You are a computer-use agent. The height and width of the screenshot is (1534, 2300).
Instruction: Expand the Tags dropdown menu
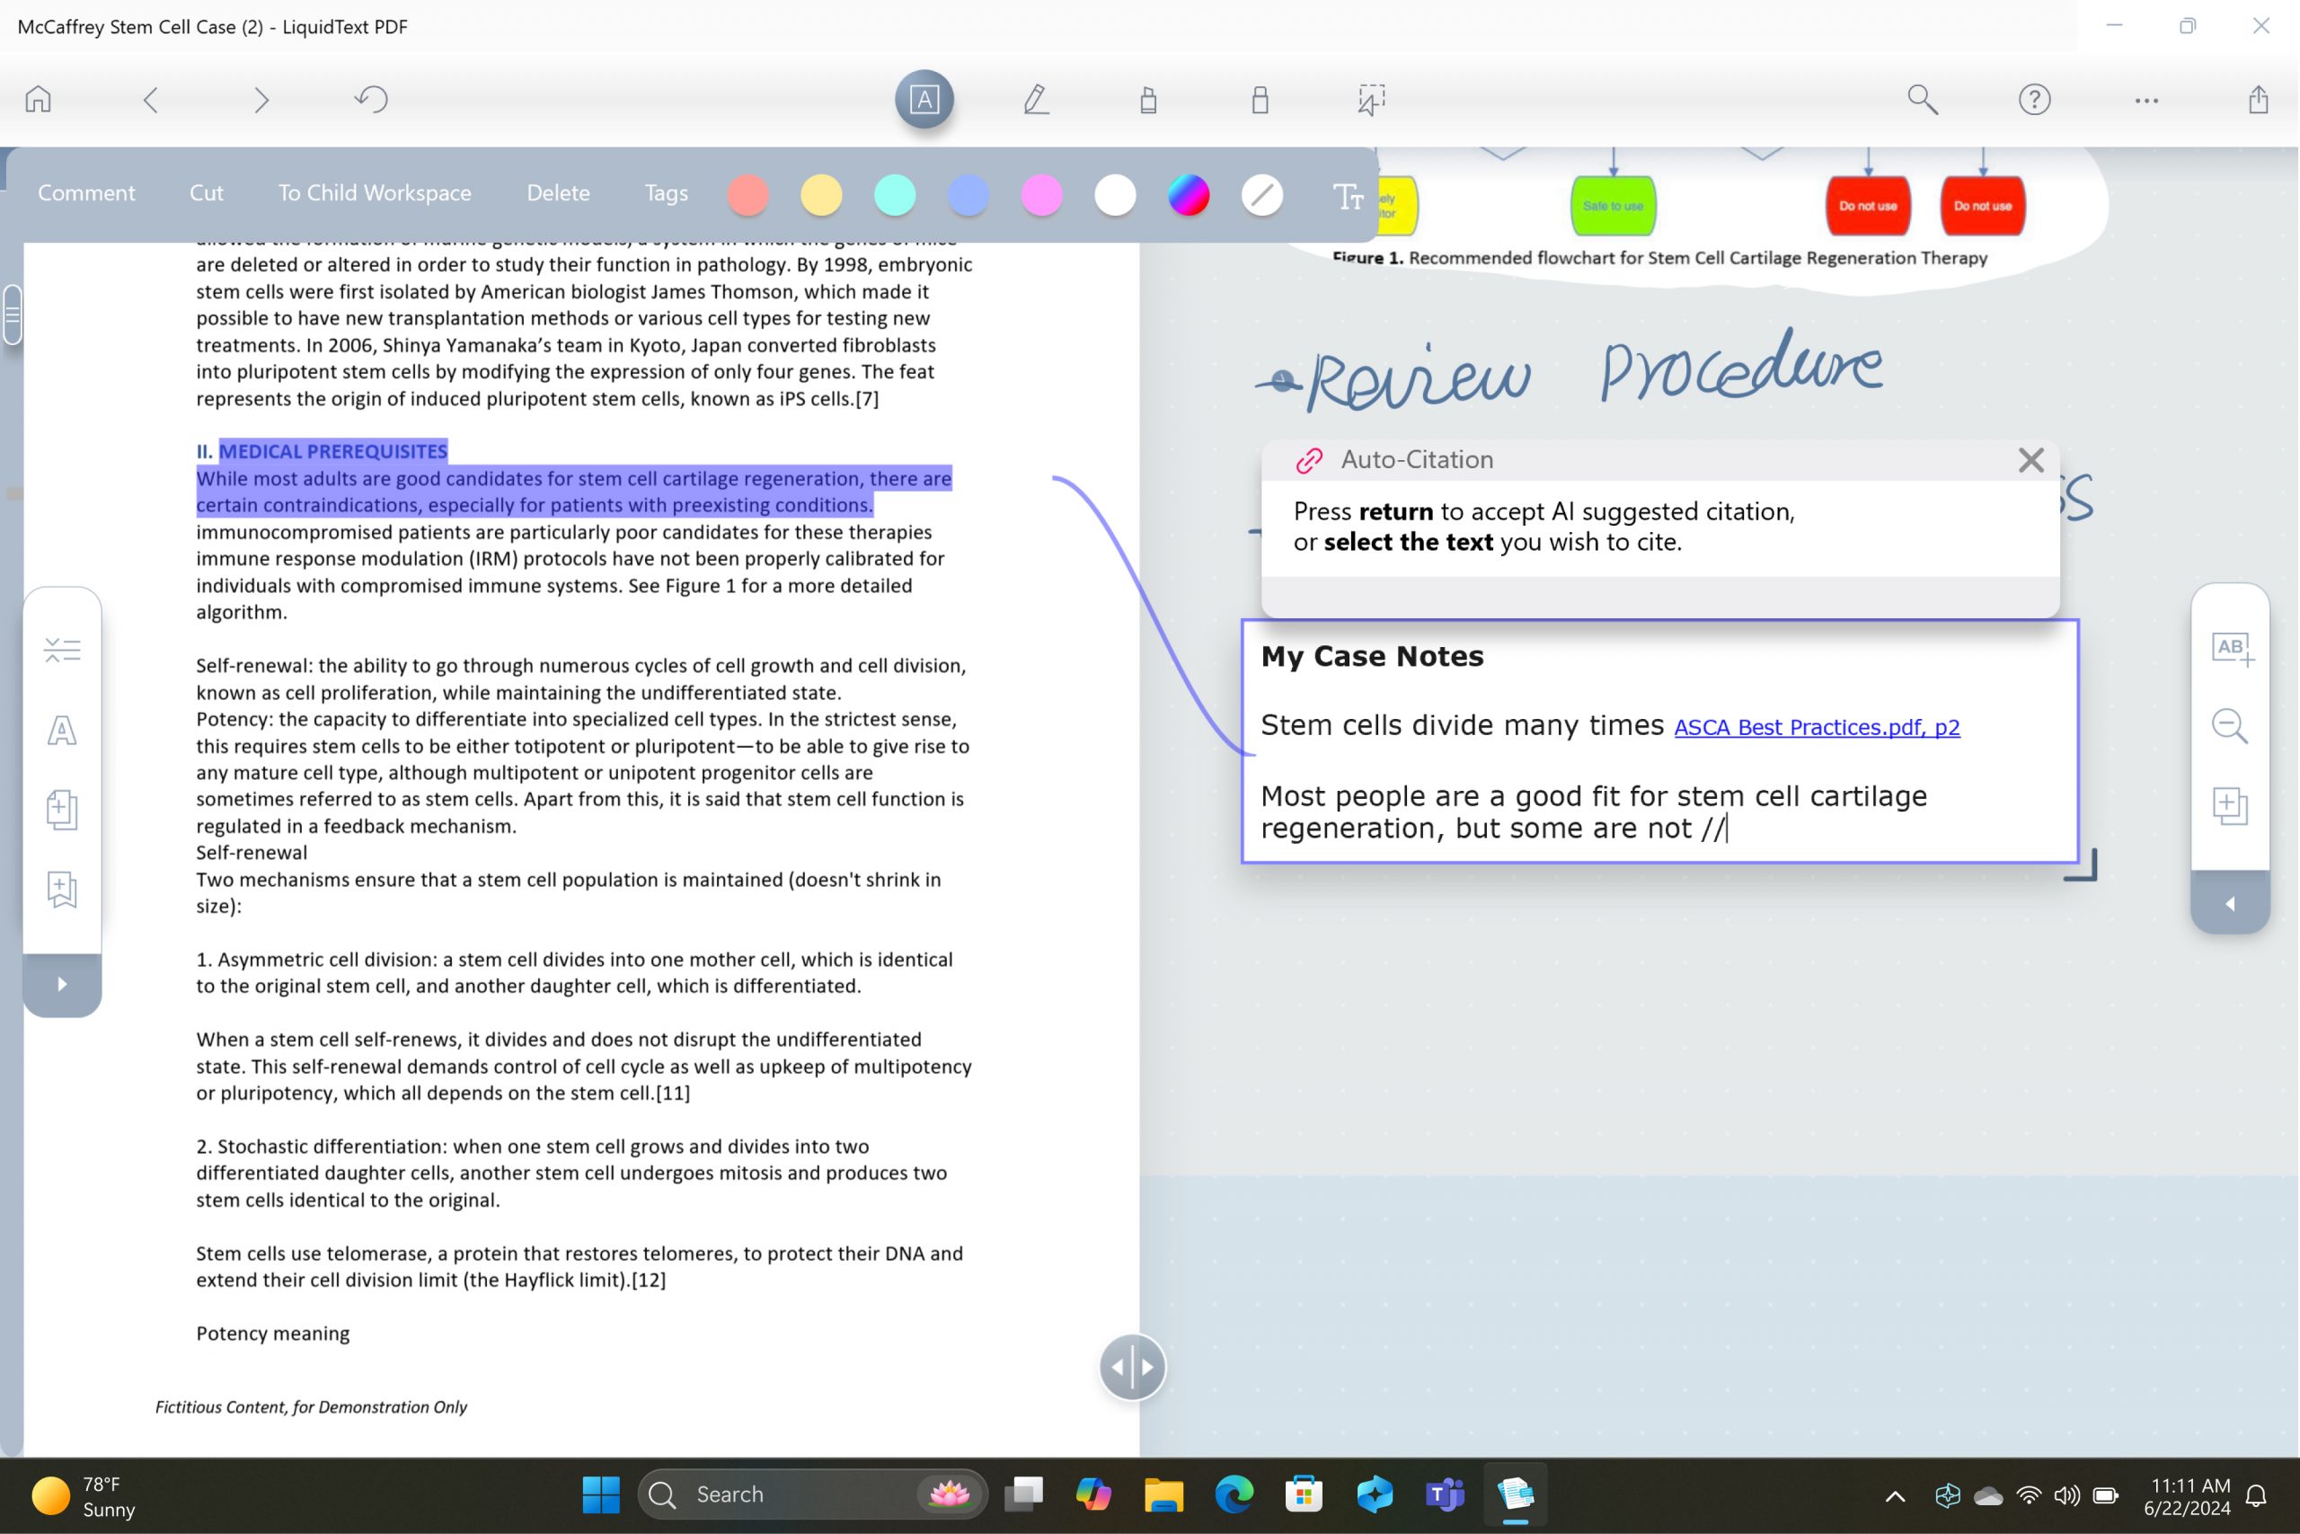[666, 191]
